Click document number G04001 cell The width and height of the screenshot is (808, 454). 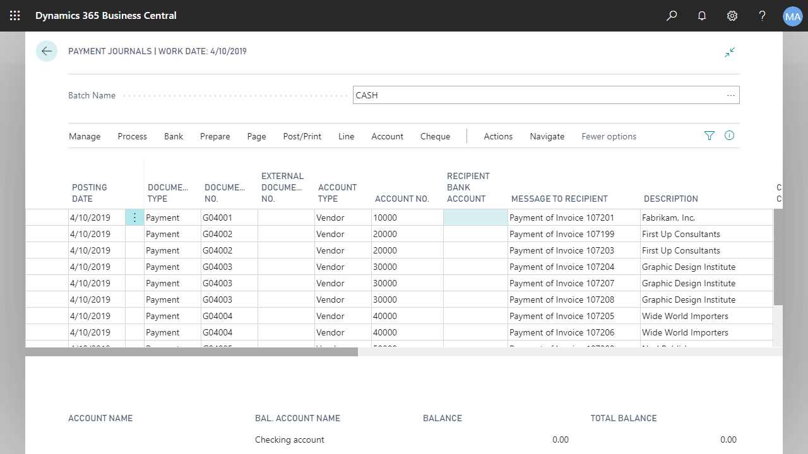229,218
